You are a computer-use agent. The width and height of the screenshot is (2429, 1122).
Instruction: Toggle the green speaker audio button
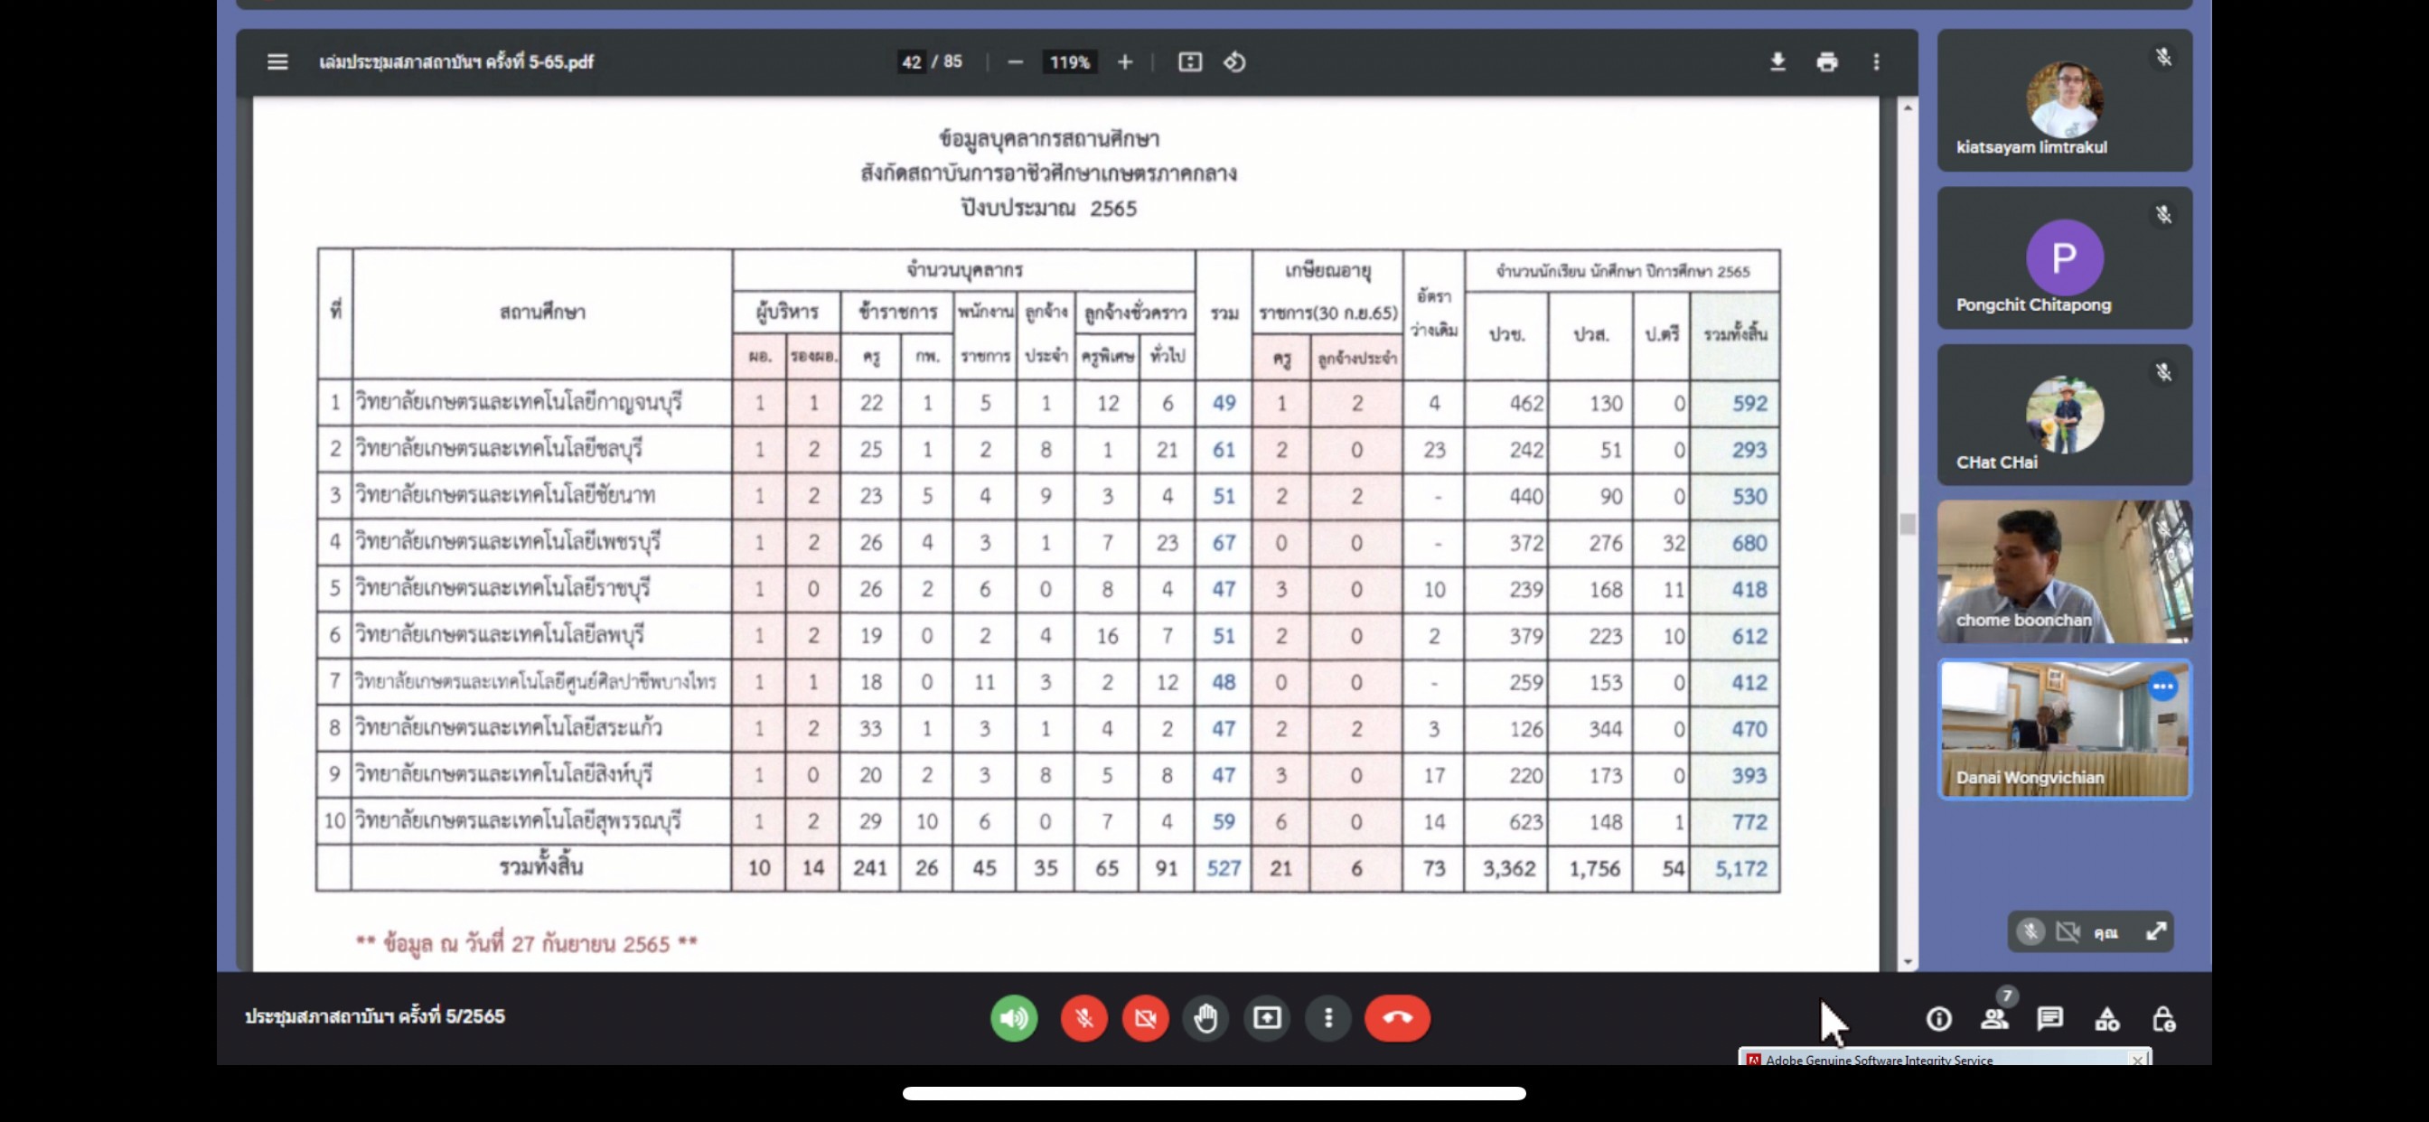pos(1014,1018)
